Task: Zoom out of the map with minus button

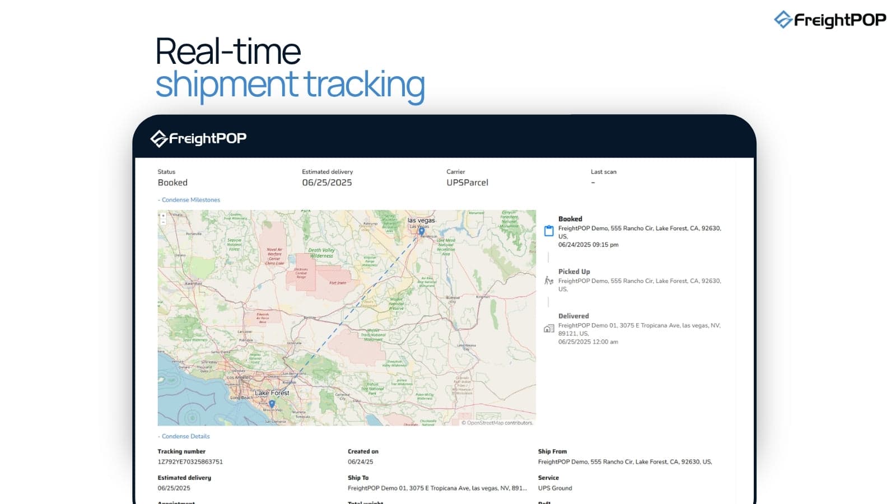Action: tap(163, 221)
